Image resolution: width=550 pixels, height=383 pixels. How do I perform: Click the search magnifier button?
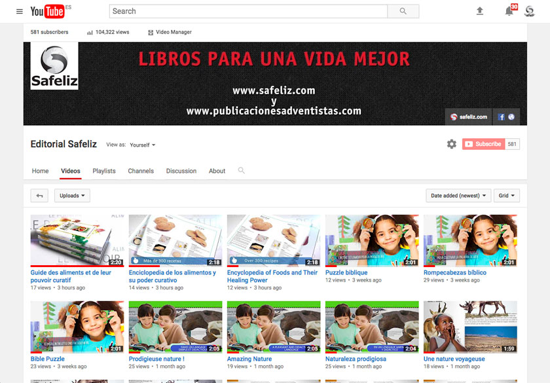(403, 11)
